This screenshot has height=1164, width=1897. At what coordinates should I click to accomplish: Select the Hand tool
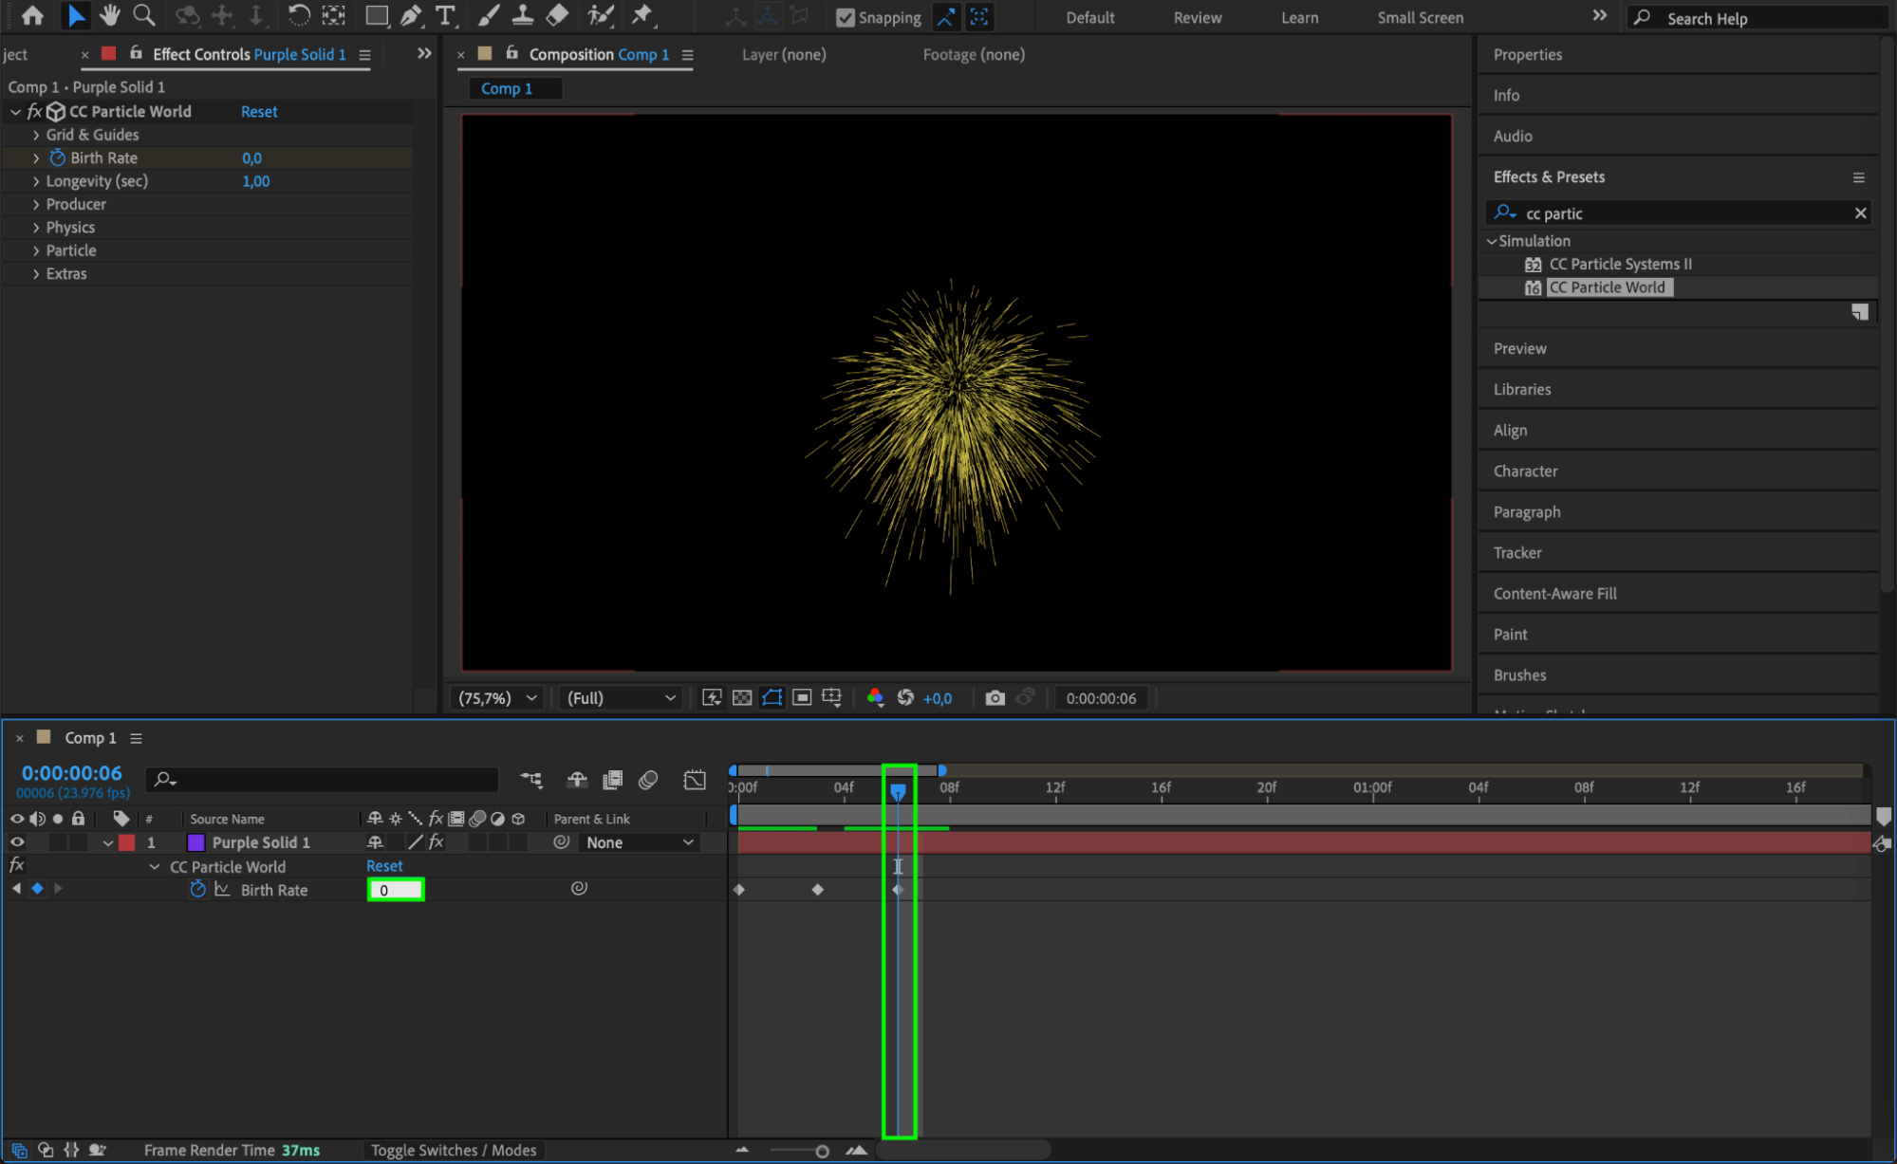point(109,15)
